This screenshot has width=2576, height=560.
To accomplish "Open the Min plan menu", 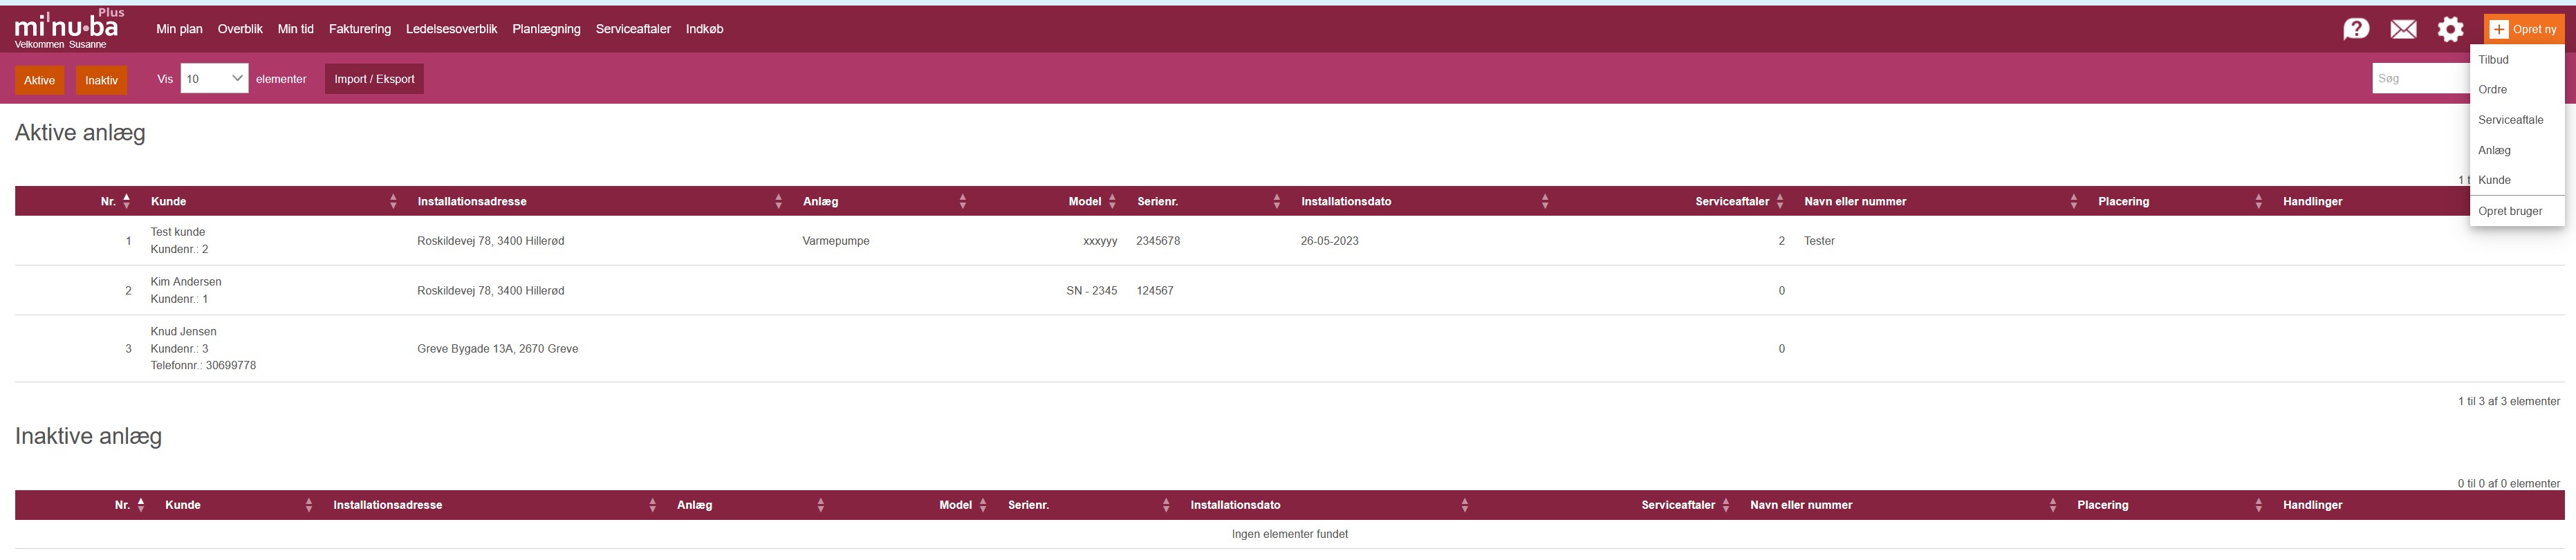I will (x=179, y=29).
